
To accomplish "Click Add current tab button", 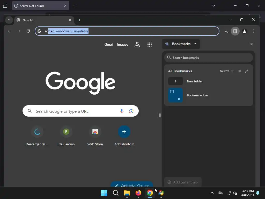I will [x=183, y=182].
